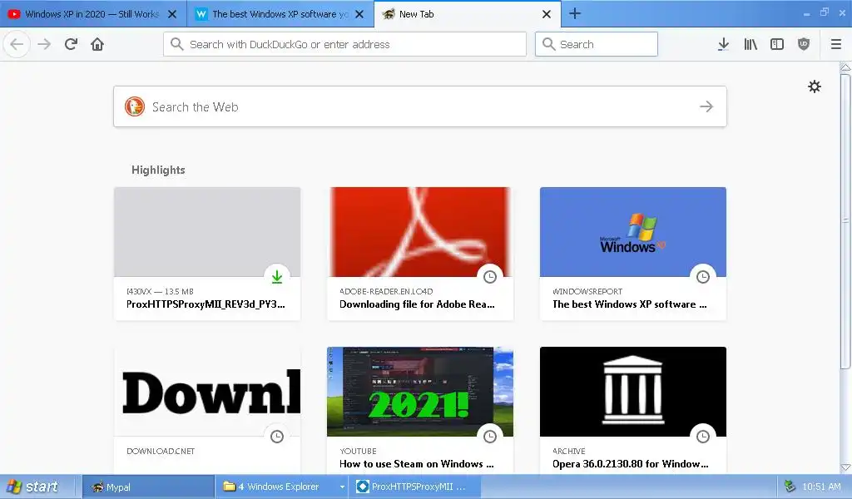Click green download badge on ProxHTTPSProxy card
The width and height of the screenshot is (852, 499).
click(277, 276)
